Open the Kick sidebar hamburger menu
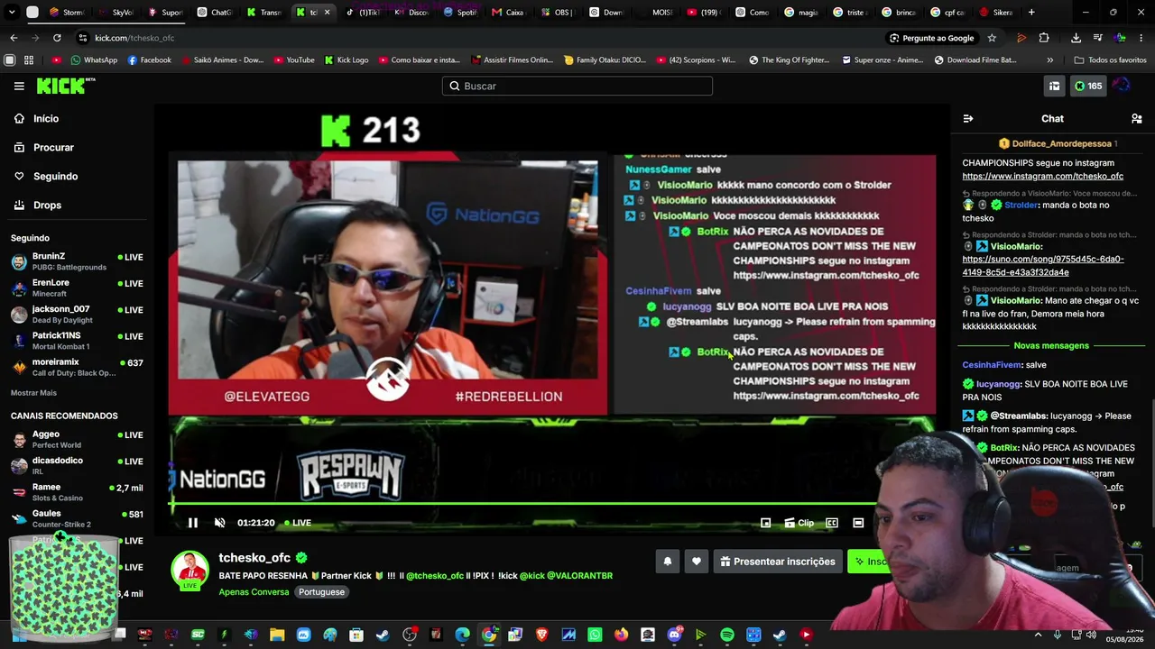This screenshot has width=1155, height=649. [x=19, y=86]
